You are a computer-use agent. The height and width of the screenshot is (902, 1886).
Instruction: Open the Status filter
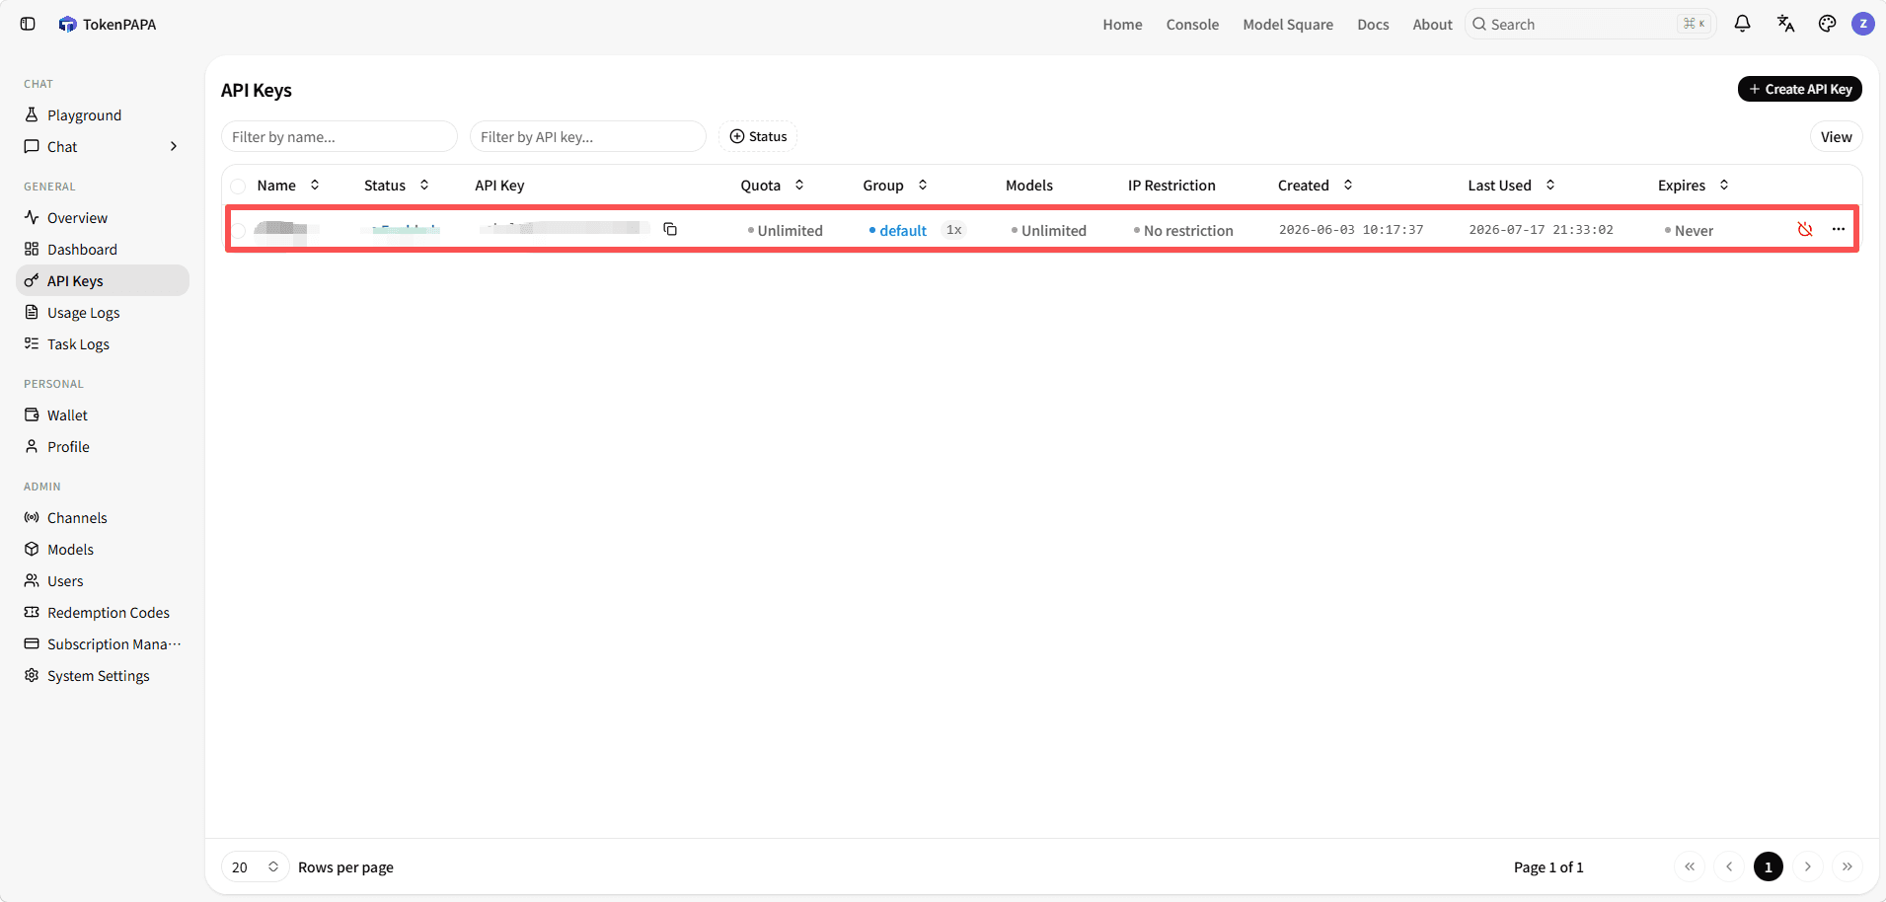click(758, 136)
